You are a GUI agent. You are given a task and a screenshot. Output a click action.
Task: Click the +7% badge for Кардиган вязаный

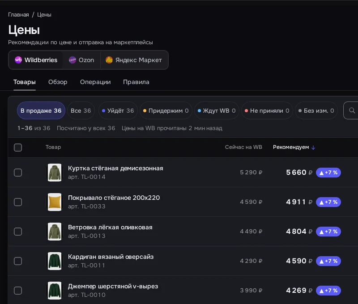[328, 261]
